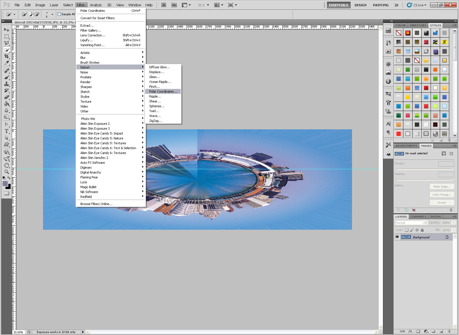Viewport: 459px width, 335px height.
Task: Toggle the Sample All Layers checkbox
Action: tap(59, 14)
